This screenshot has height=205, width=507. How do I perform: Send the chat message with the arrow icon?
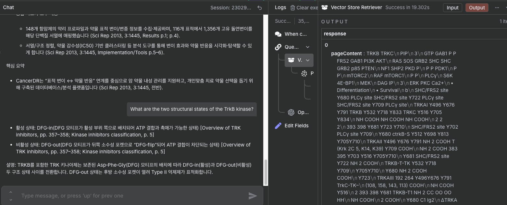(253, 196)
